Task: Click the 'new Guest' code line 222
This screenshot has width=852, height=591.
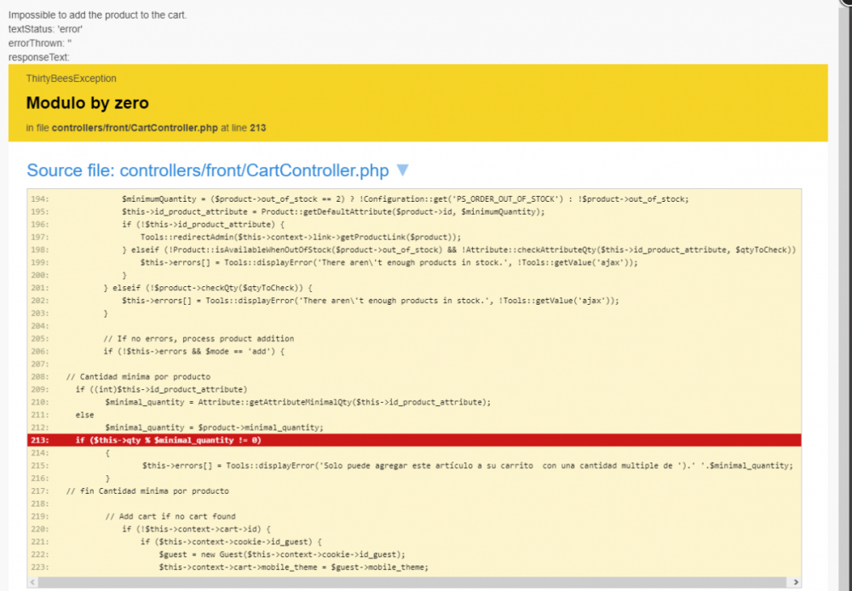Action: coord(281,554)
